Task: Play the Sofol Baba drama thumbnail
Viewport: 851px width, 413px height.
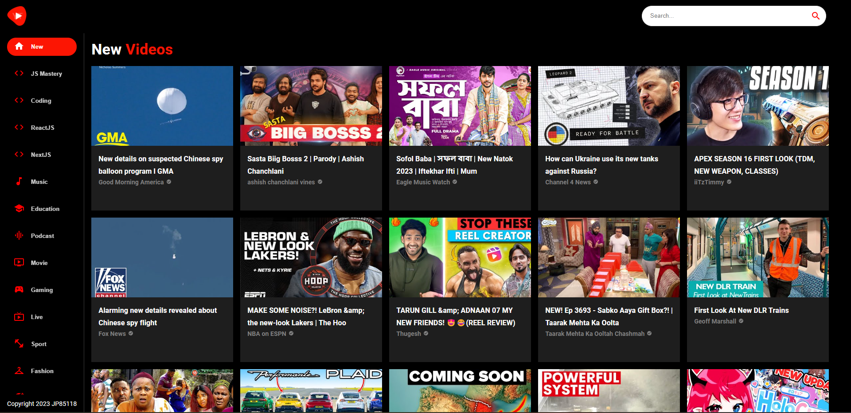Action: [460, 106]
